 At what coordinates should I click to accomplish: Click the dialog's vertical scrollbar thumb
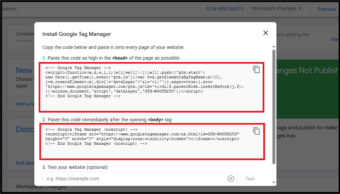(x=274, y=107)
